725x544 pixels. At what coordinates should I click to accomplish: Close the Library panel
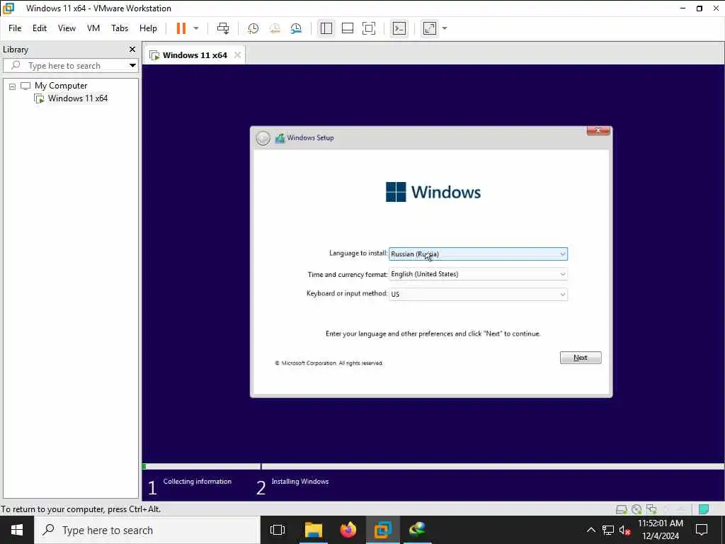coord(132,49)
